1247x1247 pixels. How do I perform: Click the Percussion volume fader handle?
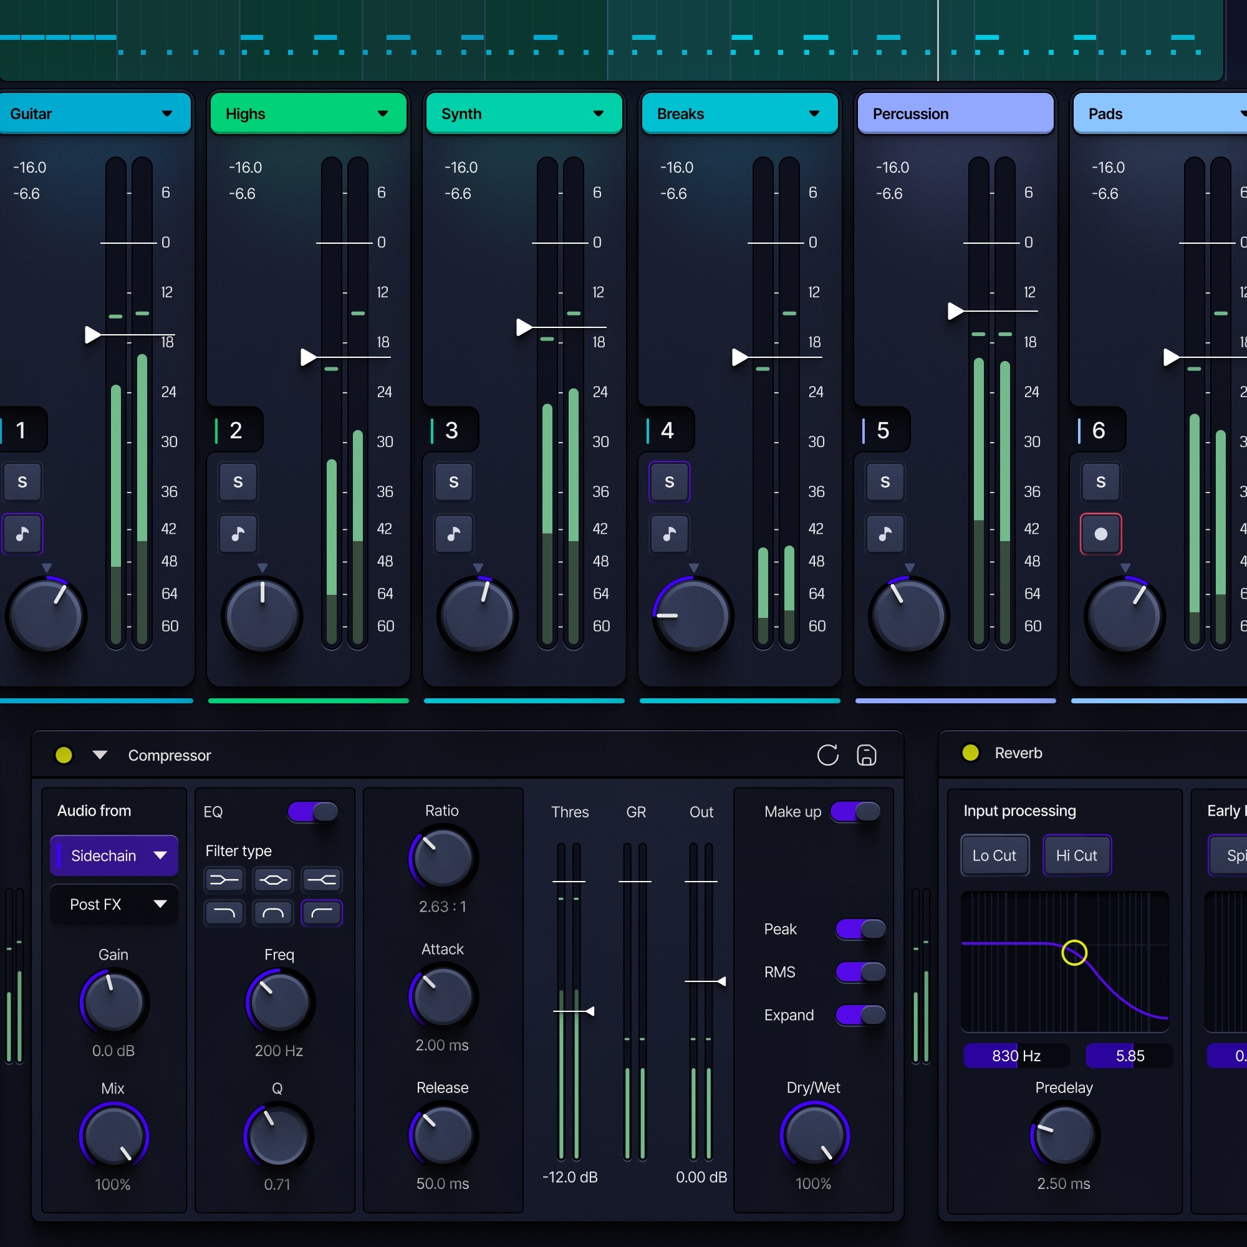955,311
